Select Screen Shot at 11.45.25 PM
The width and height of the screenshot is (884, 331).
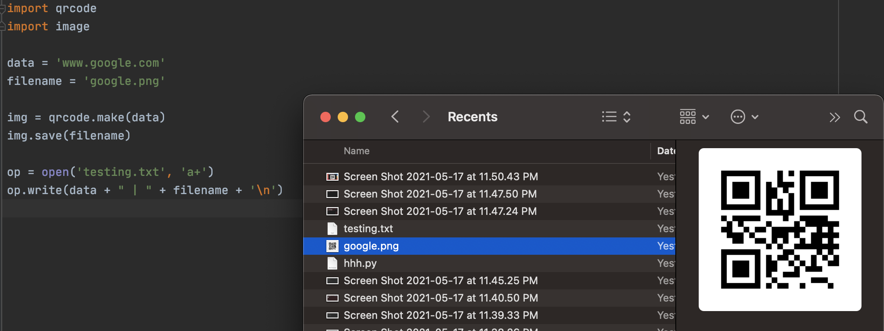(x=489, y=281)
